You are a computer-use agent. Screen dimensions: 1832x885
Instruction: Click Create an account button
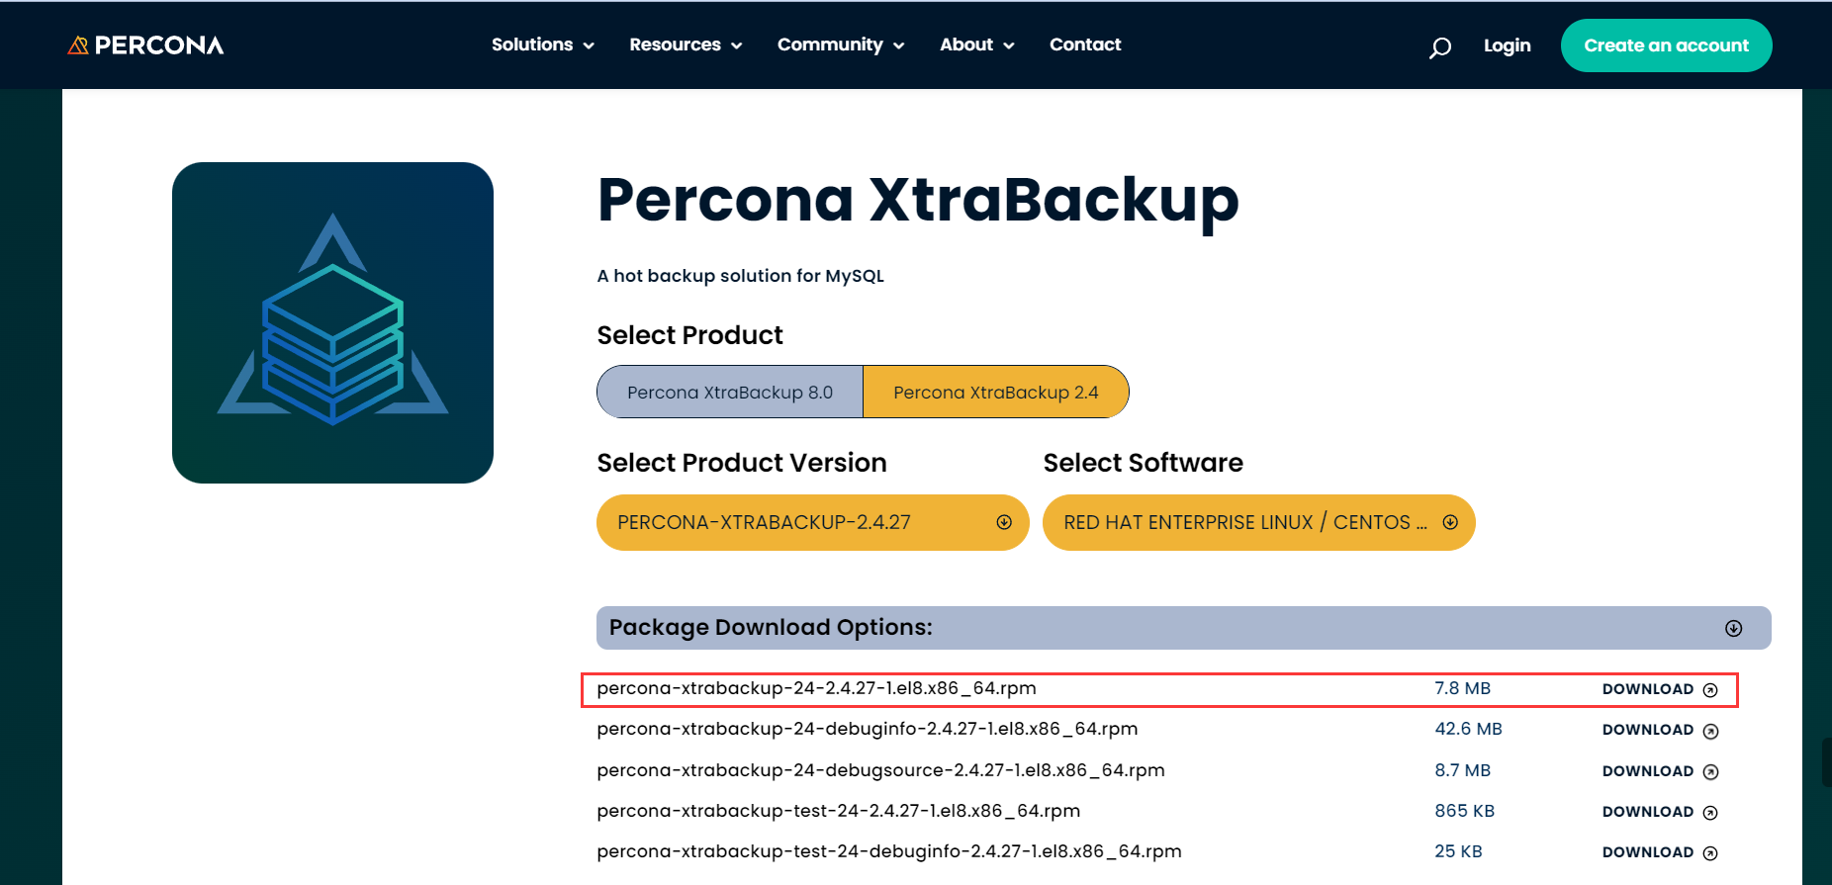coord(1666,45)
